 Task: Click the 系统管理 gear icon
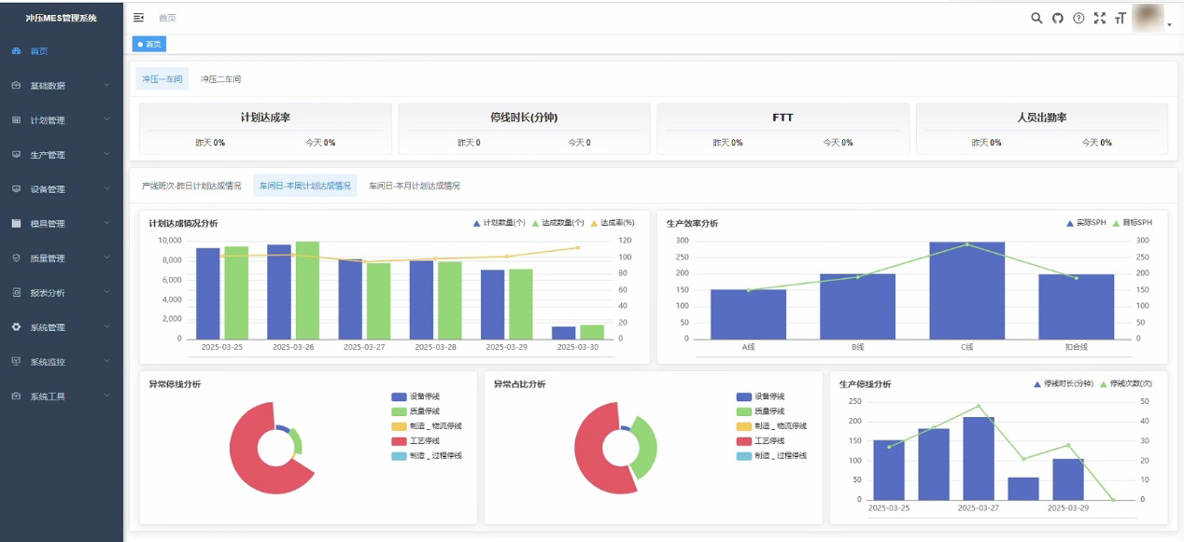(x=16, y=327)
